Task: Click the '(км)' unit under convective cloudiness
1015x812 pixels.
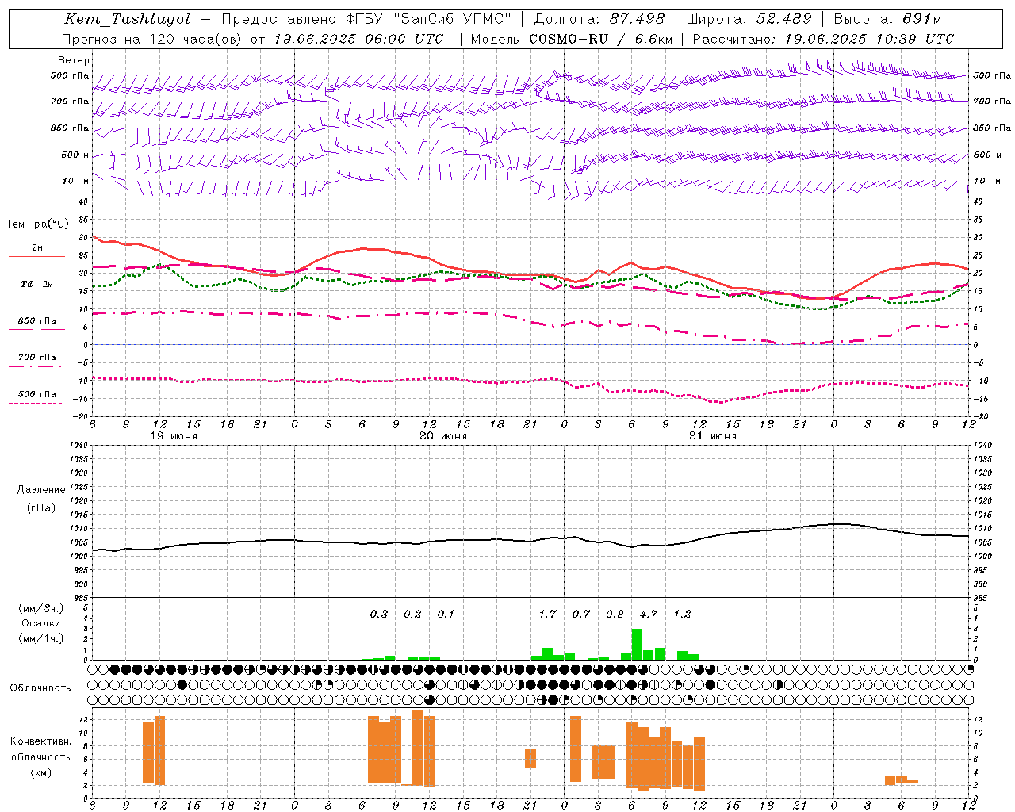Action: coord(40,772)
